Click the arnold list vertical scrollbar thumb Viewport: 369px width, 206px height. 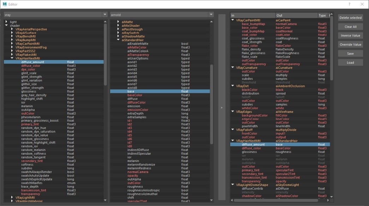point(211,104)
